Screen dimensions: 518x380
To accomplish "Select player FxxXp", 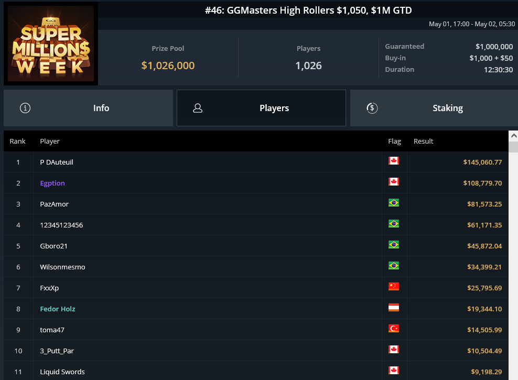I will tap(49, 288).
